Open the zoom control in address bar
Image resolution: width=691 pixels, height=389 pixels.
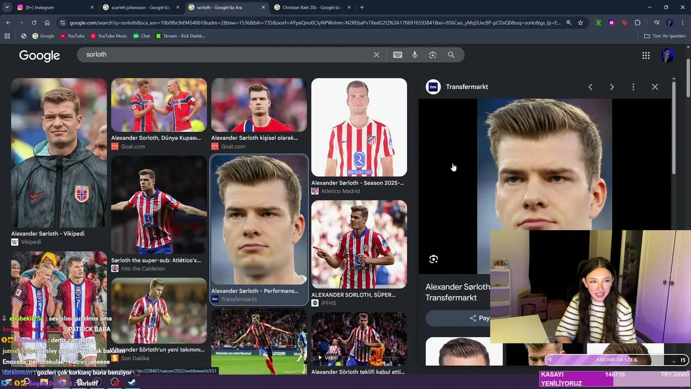pyautogui.click(x=568, y=23)
